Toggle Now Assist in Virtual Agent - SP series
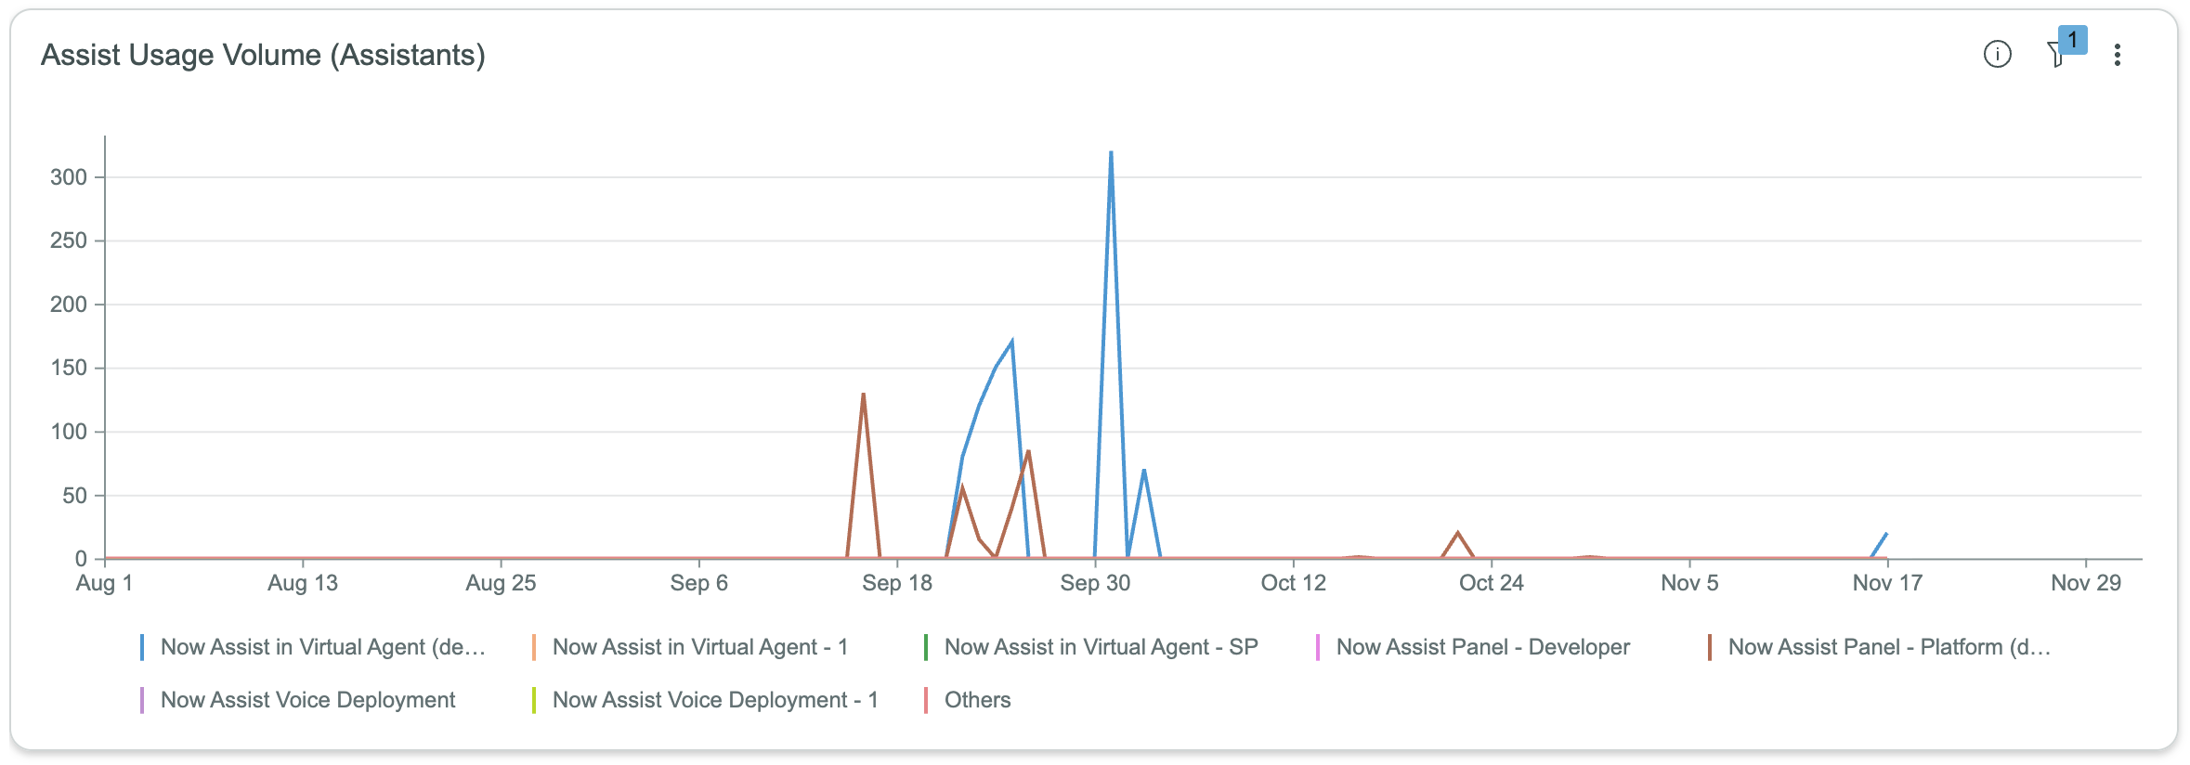Viewport: 2190px width, 765px height. click(1091, 647)
